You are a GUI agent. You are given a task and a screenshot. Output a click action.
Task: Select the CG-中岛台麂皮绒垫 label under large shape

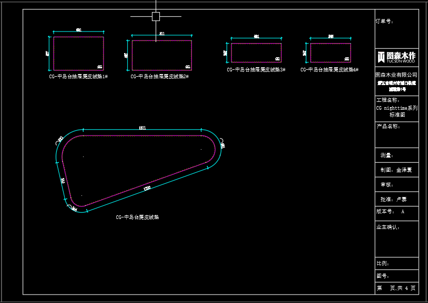click(137, 217)
